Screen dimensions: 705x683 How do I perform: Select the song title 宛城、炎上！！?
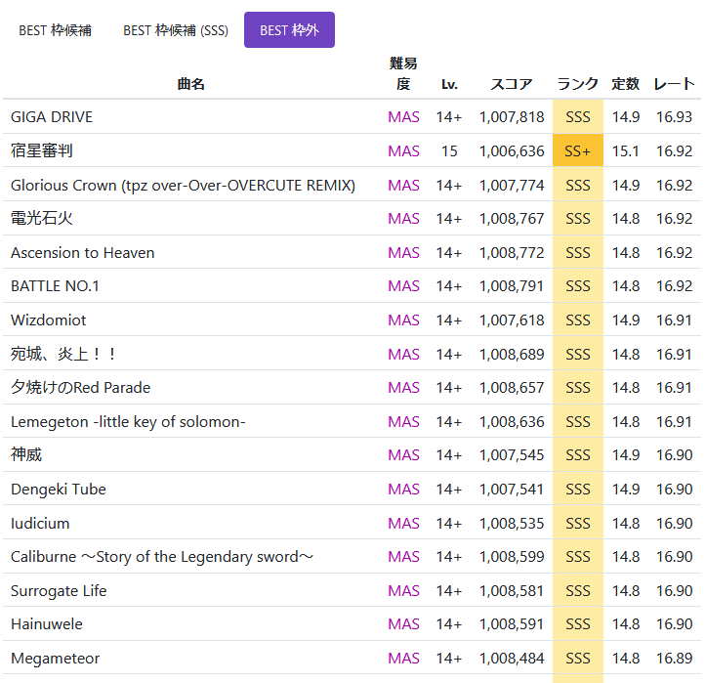pyautogui.click(x=63, y=354)
